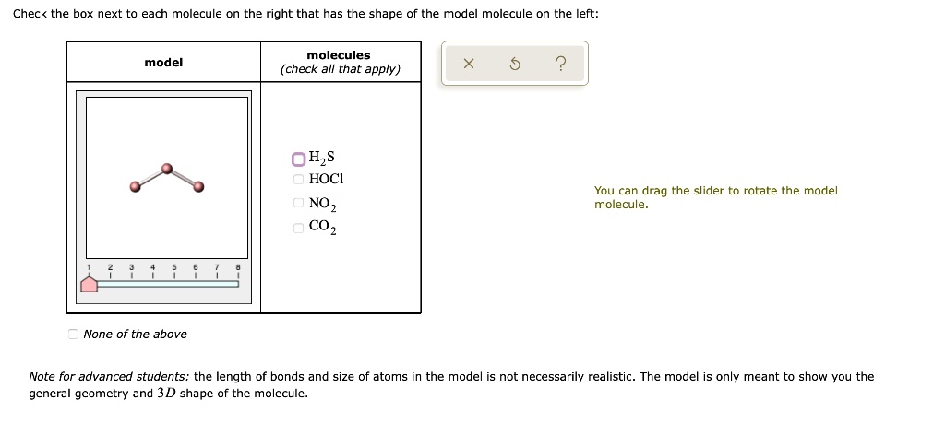Click the left atom of the model
Image resolution: width=945 pixels, height=447 pixels.
pyautogui.click(x=136, y=186)
